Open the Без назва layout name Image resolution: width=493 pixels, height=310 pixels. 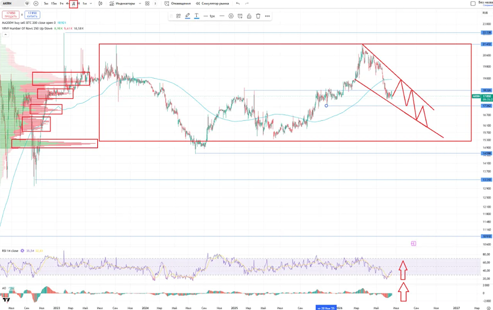[x=486, y=3]
